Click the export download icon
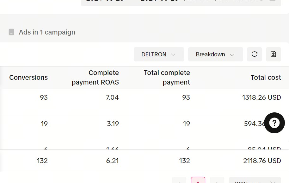 click(273, 54)
